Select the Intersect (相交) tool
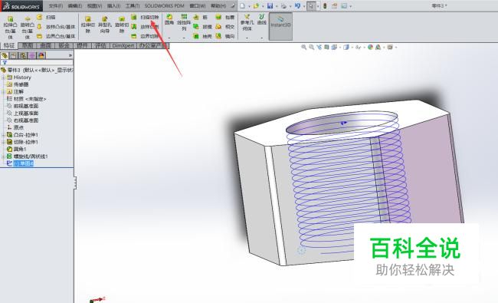The image size is (498, 303). pos(224,27)
